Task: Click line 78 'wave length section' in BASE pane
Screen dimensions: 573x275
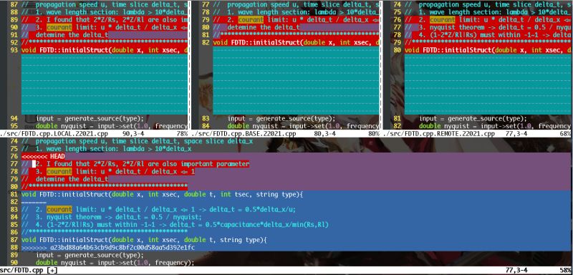Action: pos(297,12)
